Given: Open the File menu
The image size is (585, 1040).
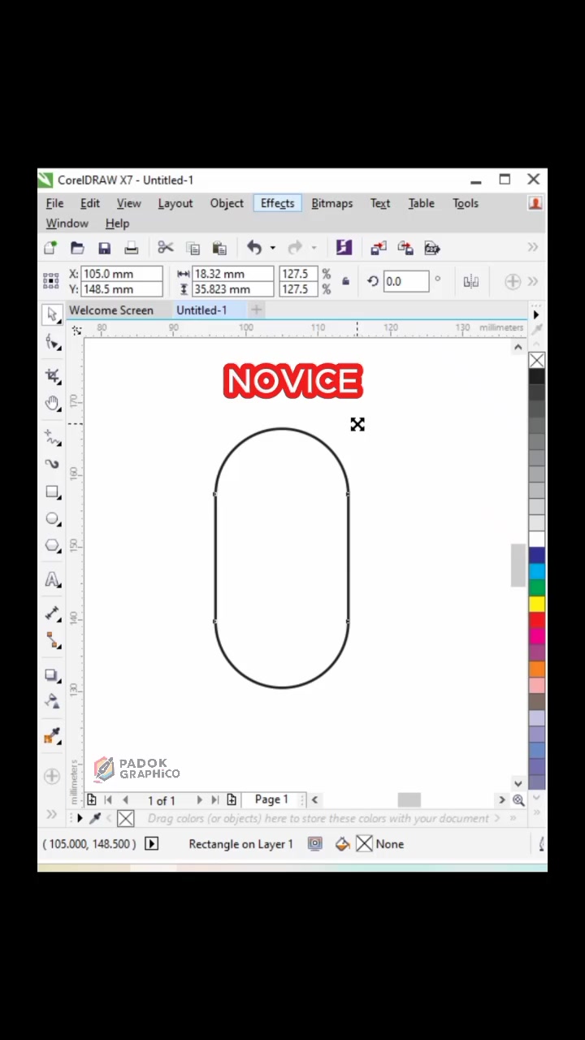Looking at the screenshot, I should click(54, 203).
